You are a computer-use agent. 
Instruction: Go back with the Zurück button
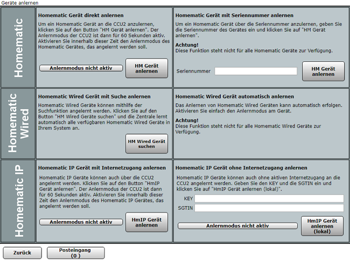coord(22,253)
